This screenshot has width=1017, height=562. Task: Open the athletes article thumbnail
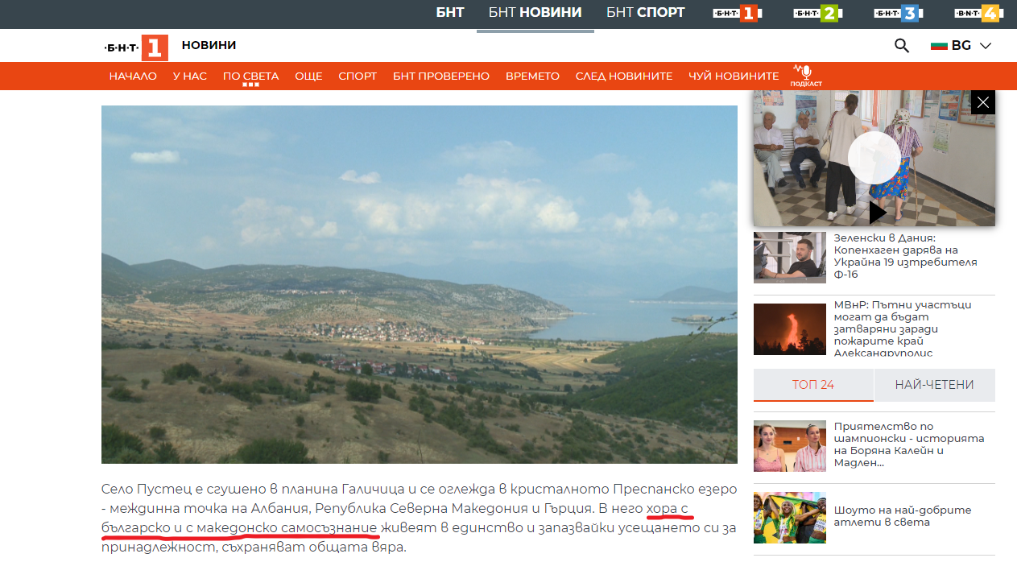tap(790, 518)
